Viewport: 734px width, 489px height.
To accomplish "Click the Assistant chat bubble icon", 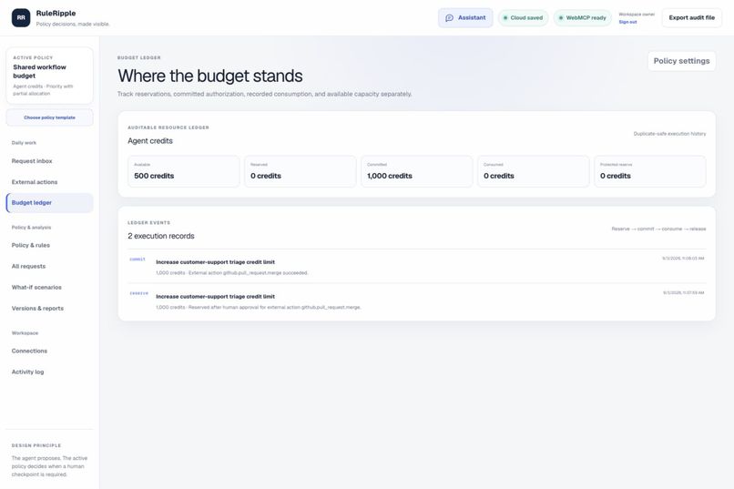I will (x=449, y=18).
